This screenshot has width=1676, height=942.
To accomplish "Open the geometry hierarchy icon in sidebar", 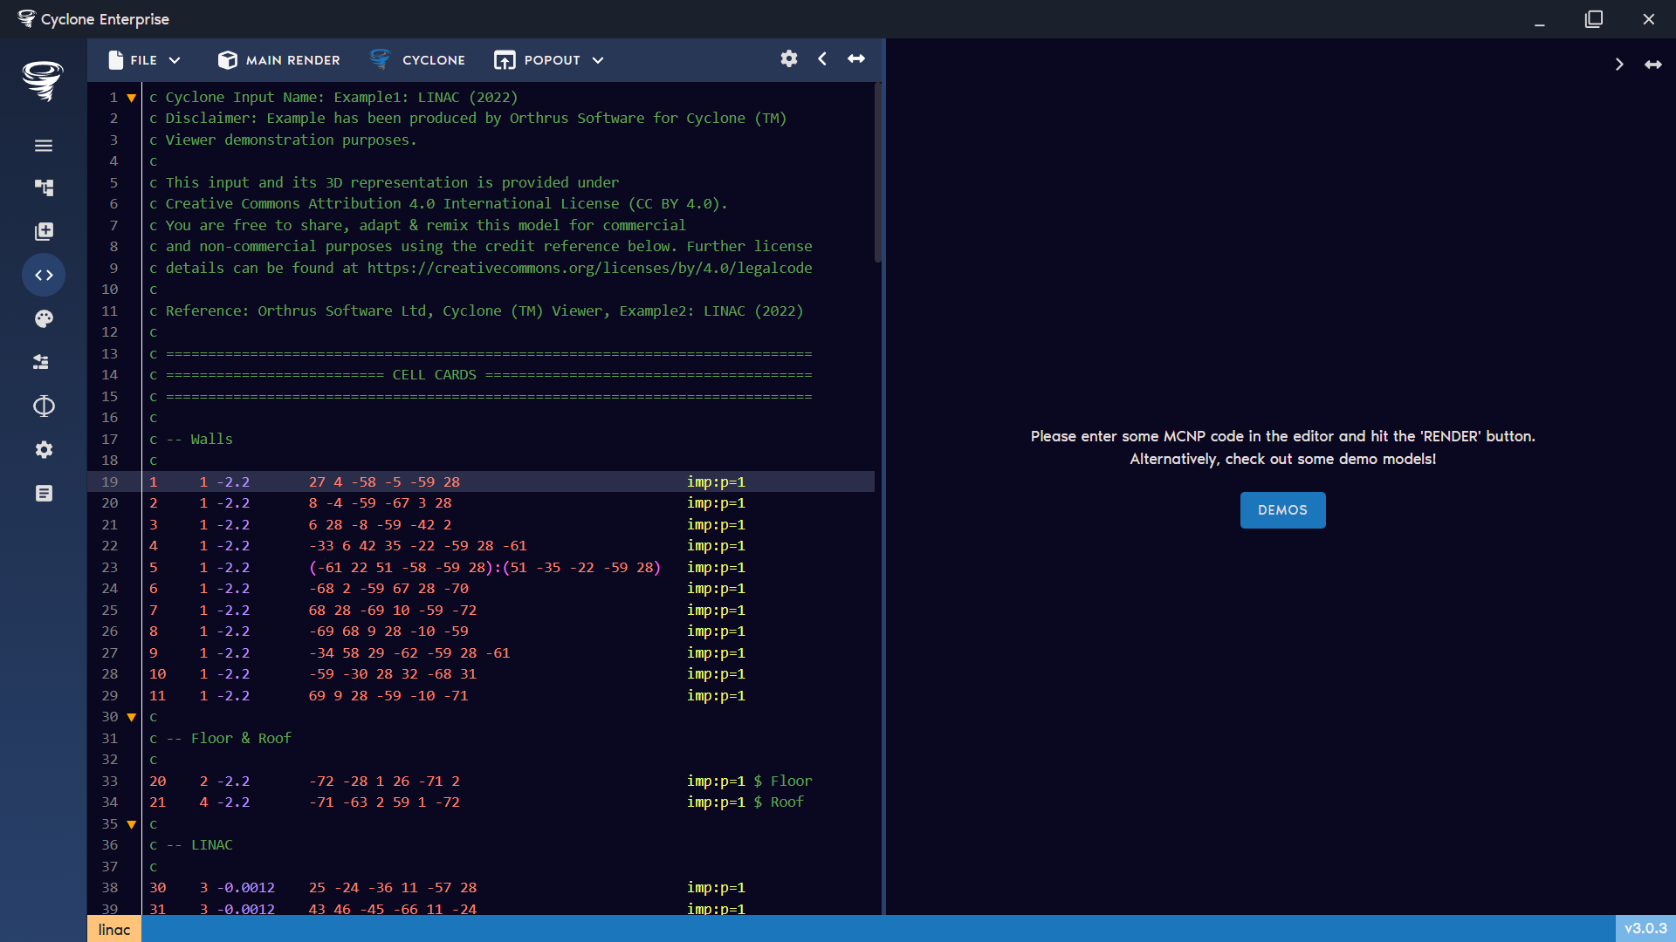I will [x=44, y=188].
